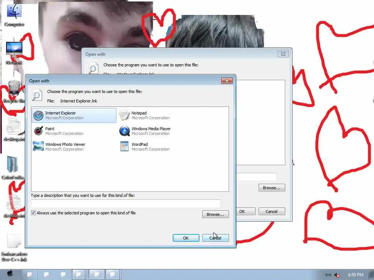The width and height of the screenshot is (374, 280).
Task: Select the Network desktop icon
Action: pos(14,53)
